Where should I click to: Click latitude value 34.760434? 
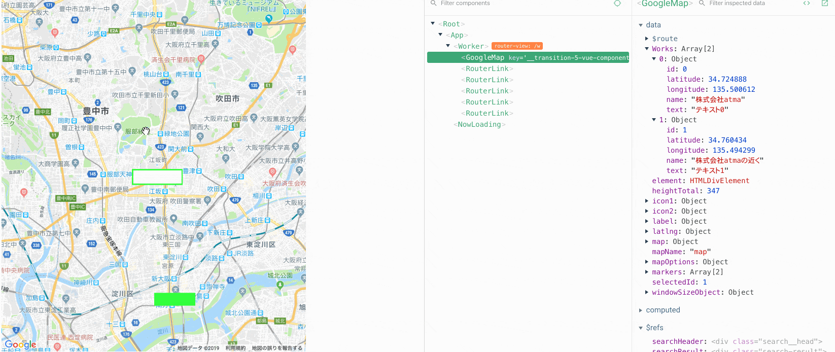(727, 140)
